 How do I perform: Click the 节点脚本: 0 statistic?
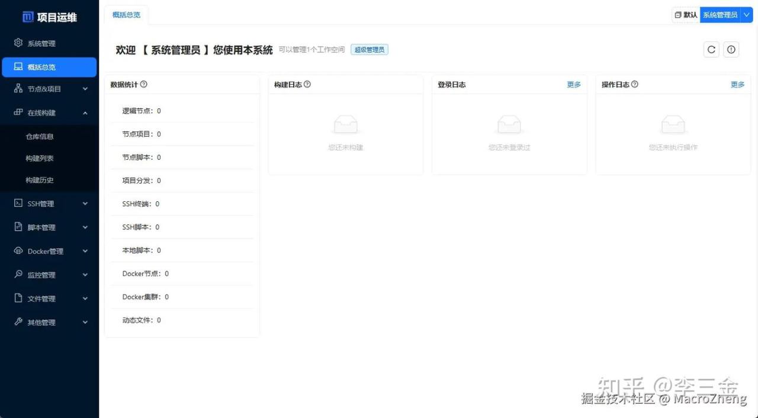pyautogui.click(x=142, y=157)
